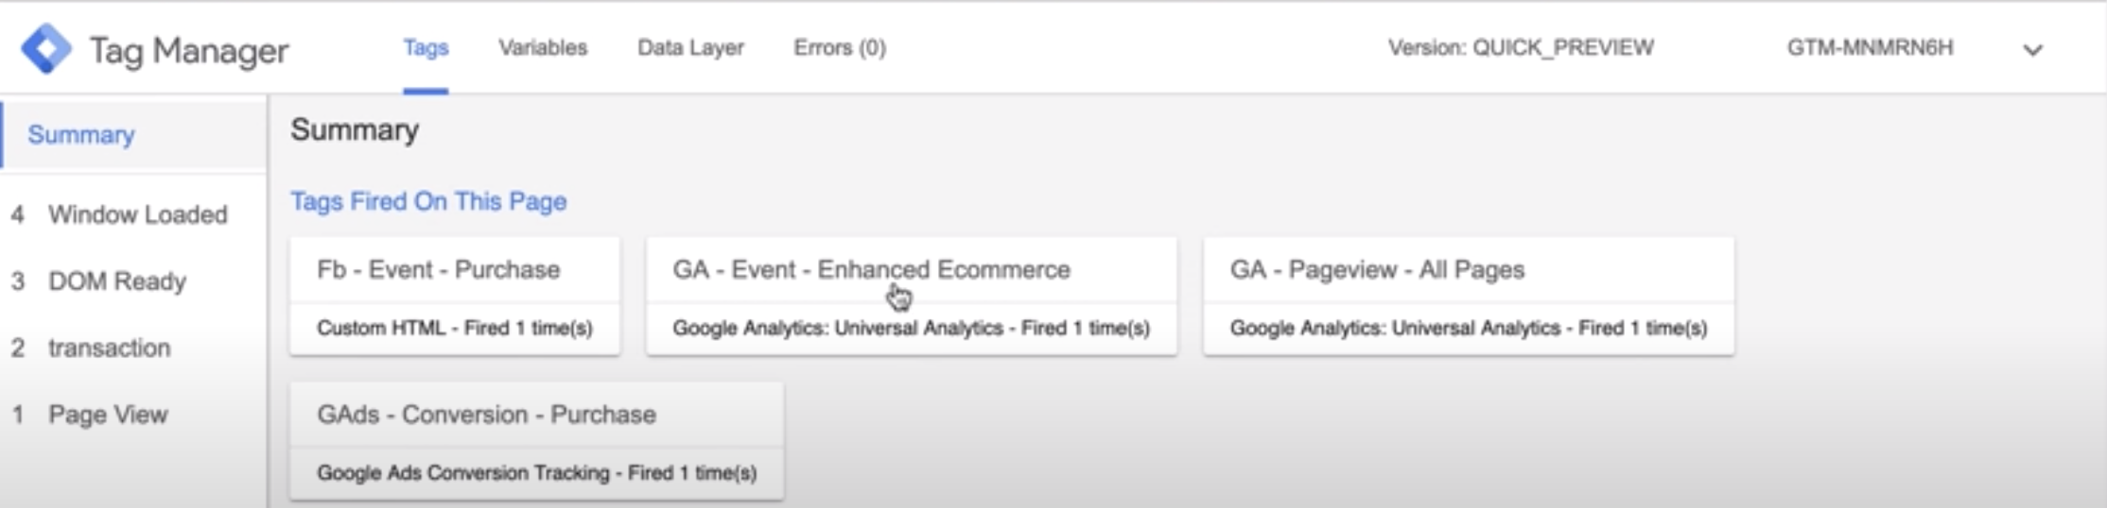
Task: Open the Variables tab
Action: [x=543, y=48]
